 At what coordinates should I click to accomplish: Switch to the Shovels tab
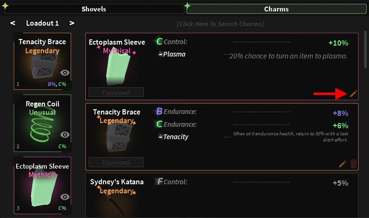94,9
